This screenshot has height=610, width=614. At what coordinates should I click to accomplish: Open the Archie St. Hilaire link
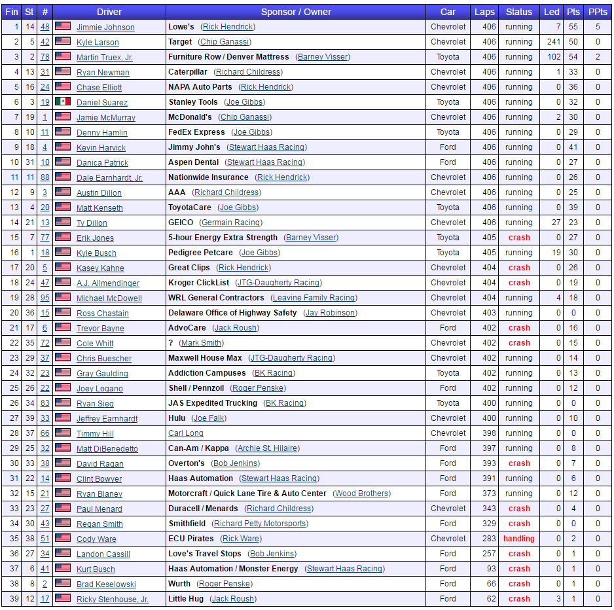coord(268,448)
